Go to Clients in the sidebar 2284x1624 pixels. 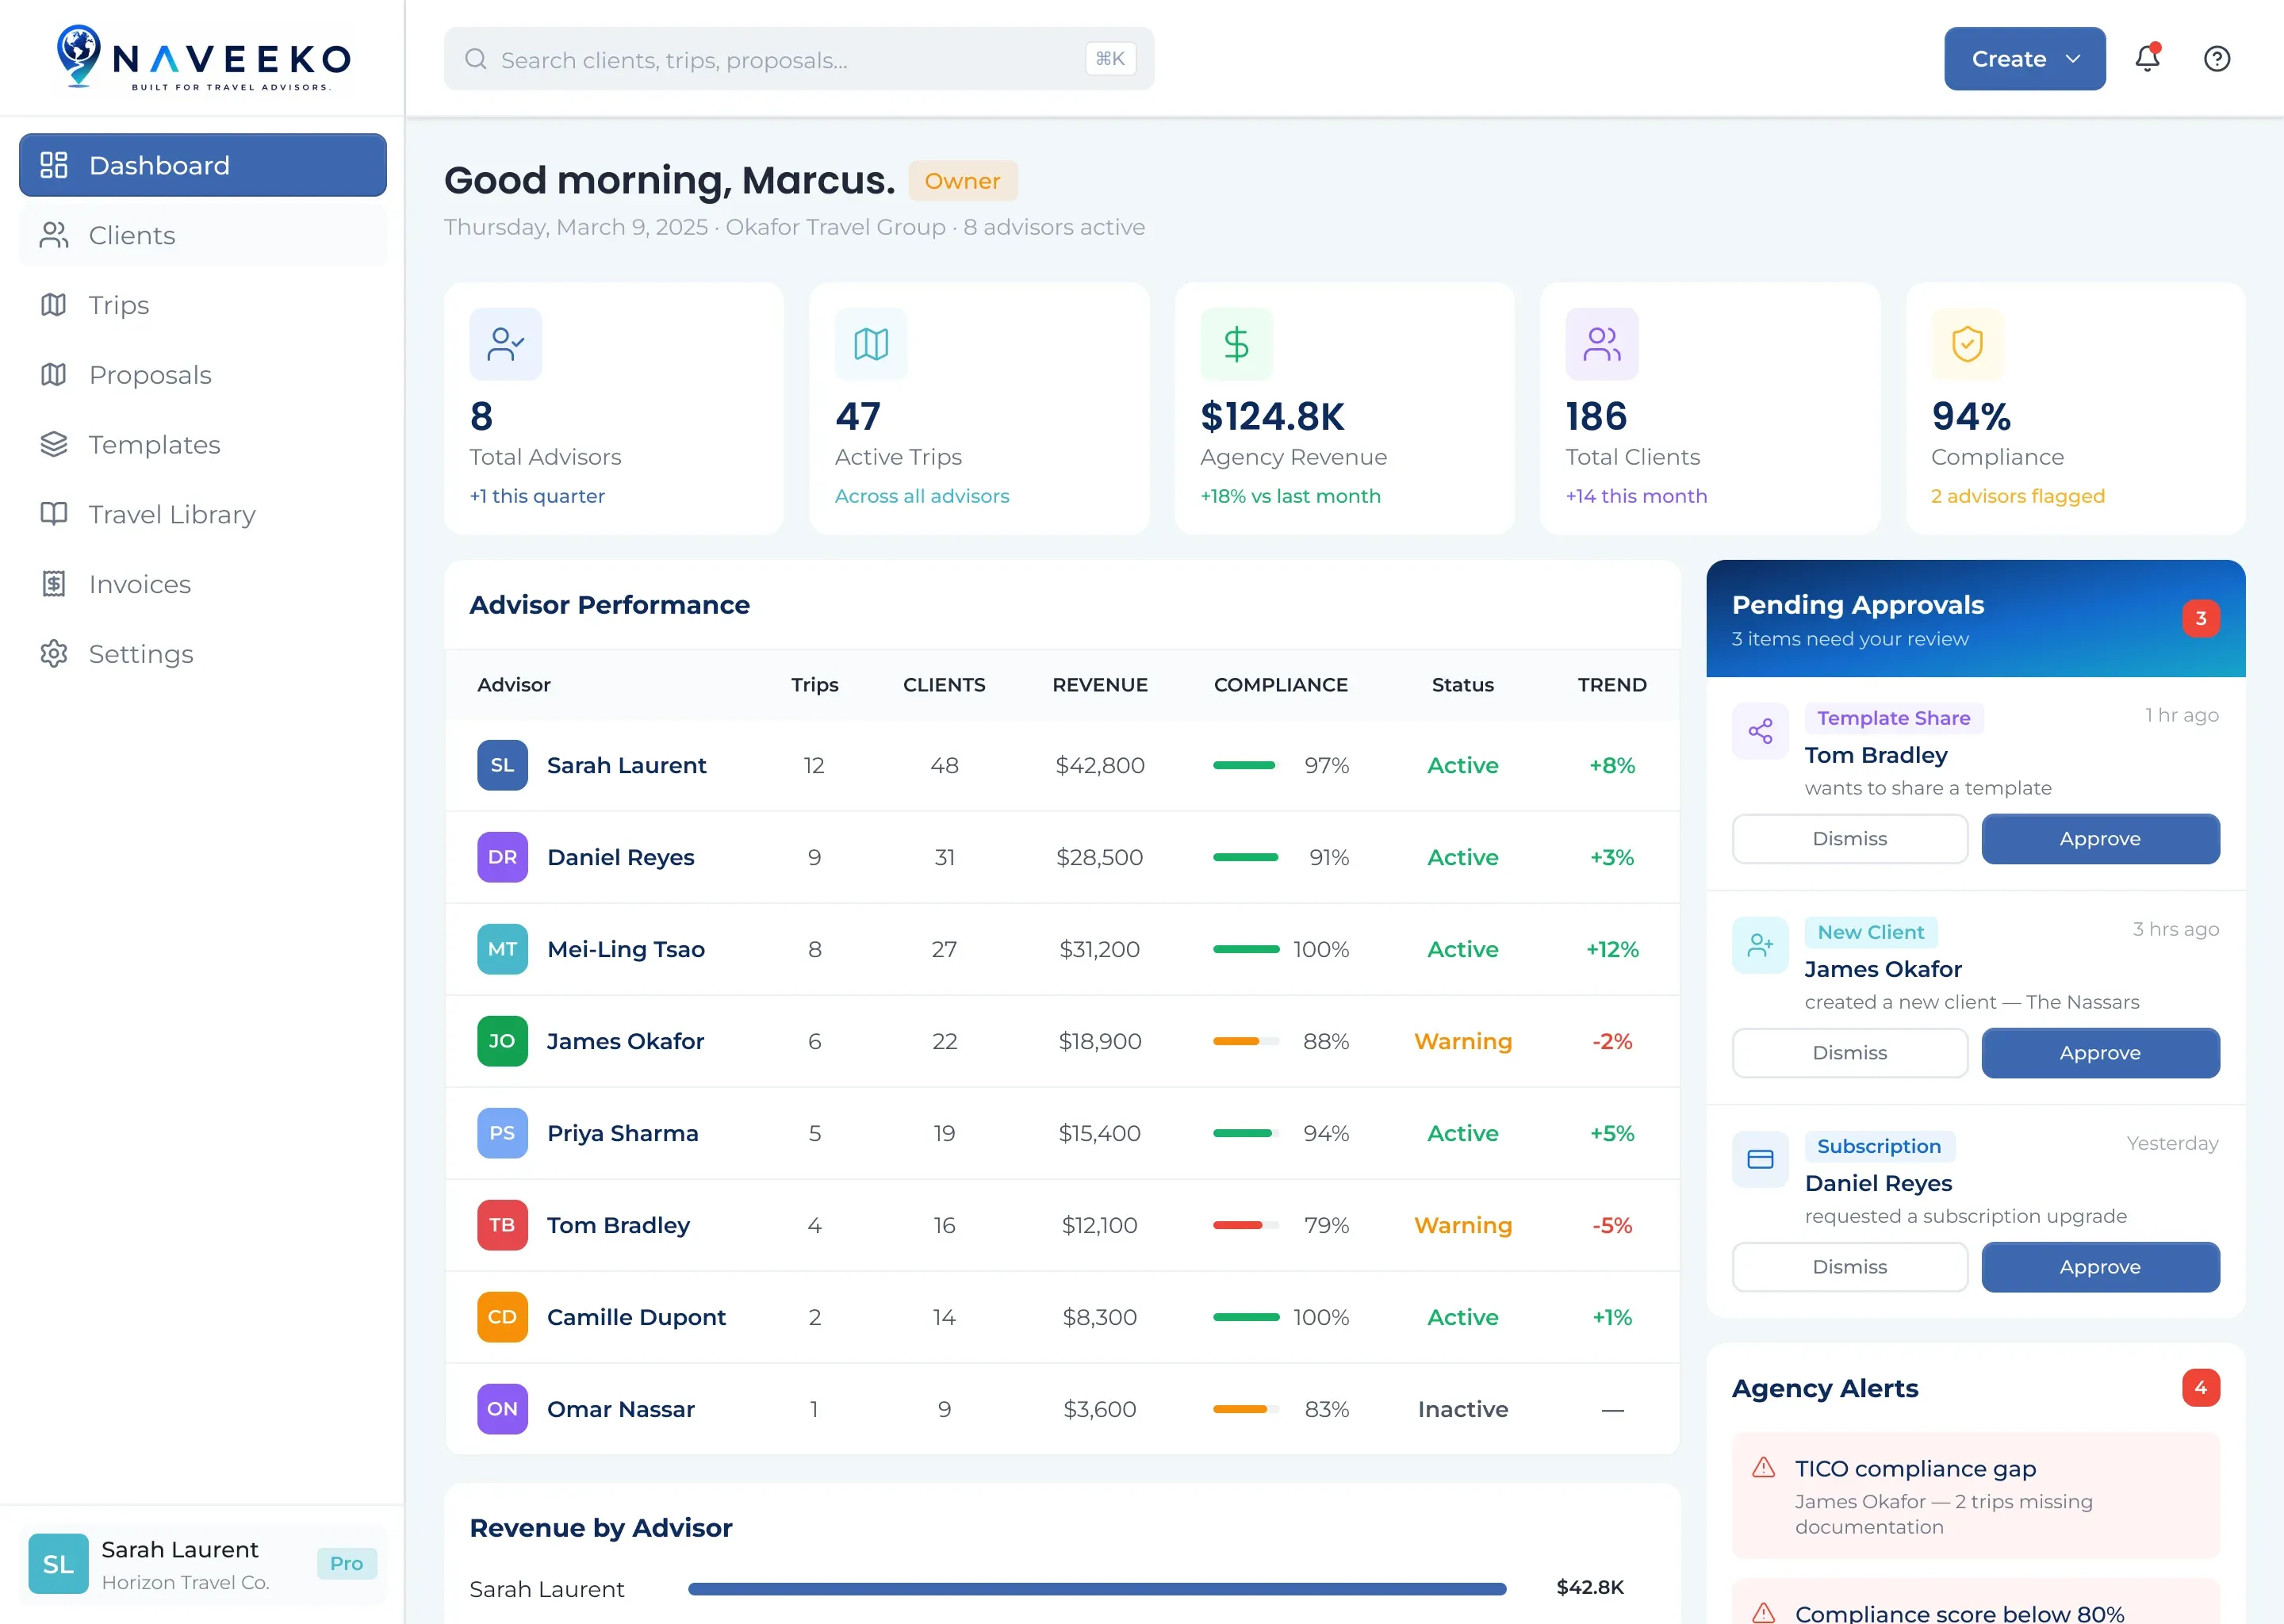(x=203, y=235)
